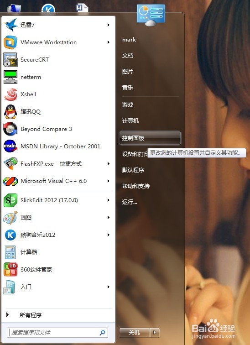This screenshot has width=250, height=345.
Task: Expand Microsoft Visual C++ 6.0 arrow
Action: [x=109, y=181]
